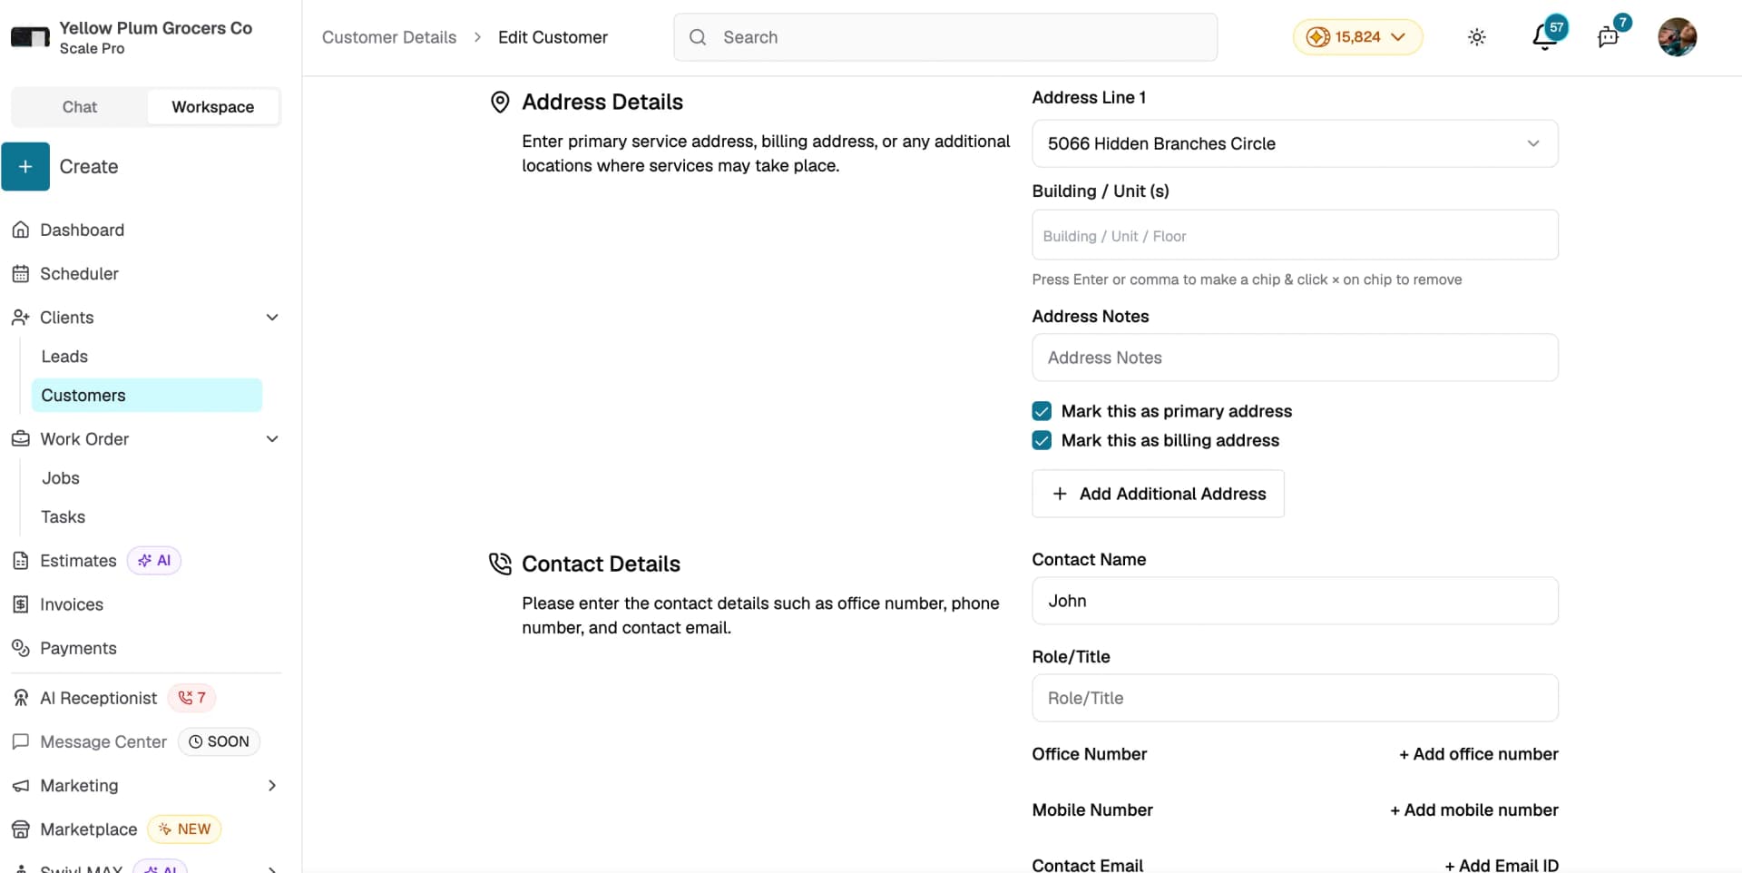Open the Address Line 1 dropdown
Screen dimensions: 1742x873
[x=1295, y=143]
